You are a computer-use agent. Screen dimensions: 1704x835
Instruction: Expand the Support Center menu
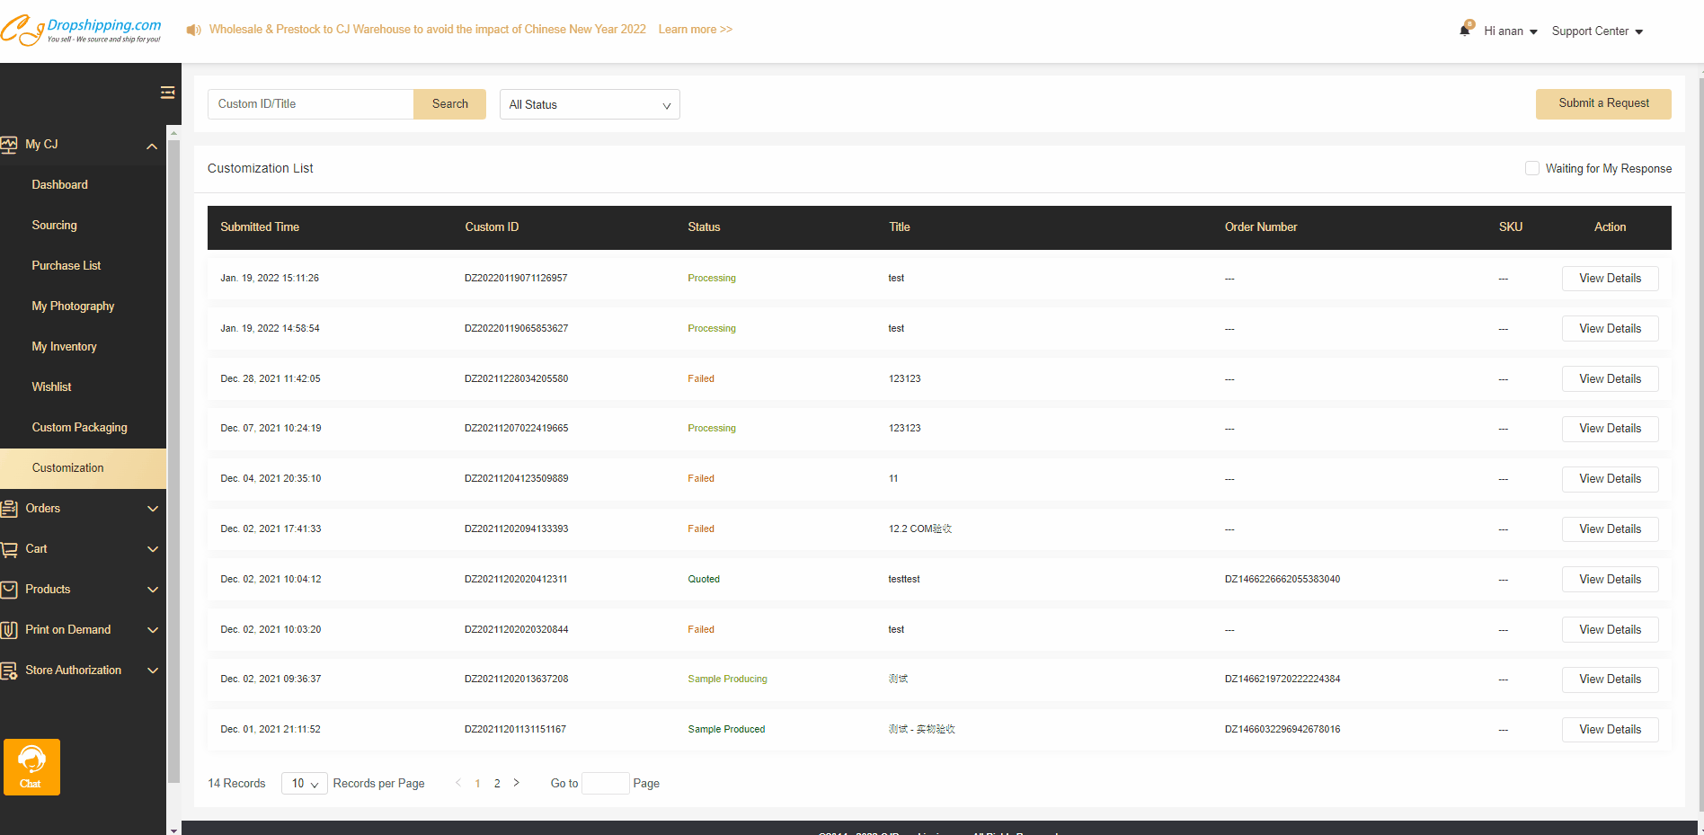tap(1597, 31)
